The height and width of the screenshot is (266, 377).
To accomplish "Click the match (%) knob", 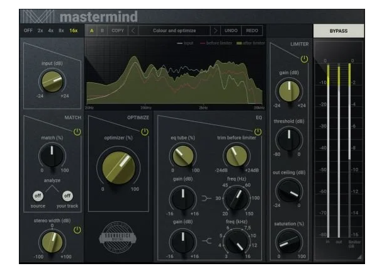I will 52,156.
